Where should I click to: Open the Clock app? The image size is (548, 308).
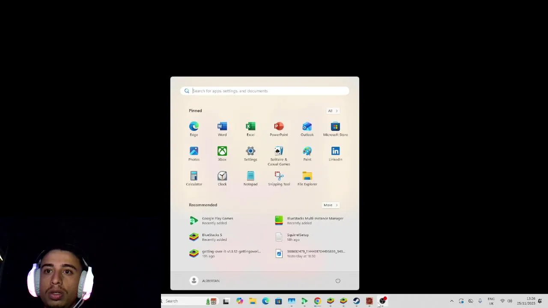coord(222,179)
